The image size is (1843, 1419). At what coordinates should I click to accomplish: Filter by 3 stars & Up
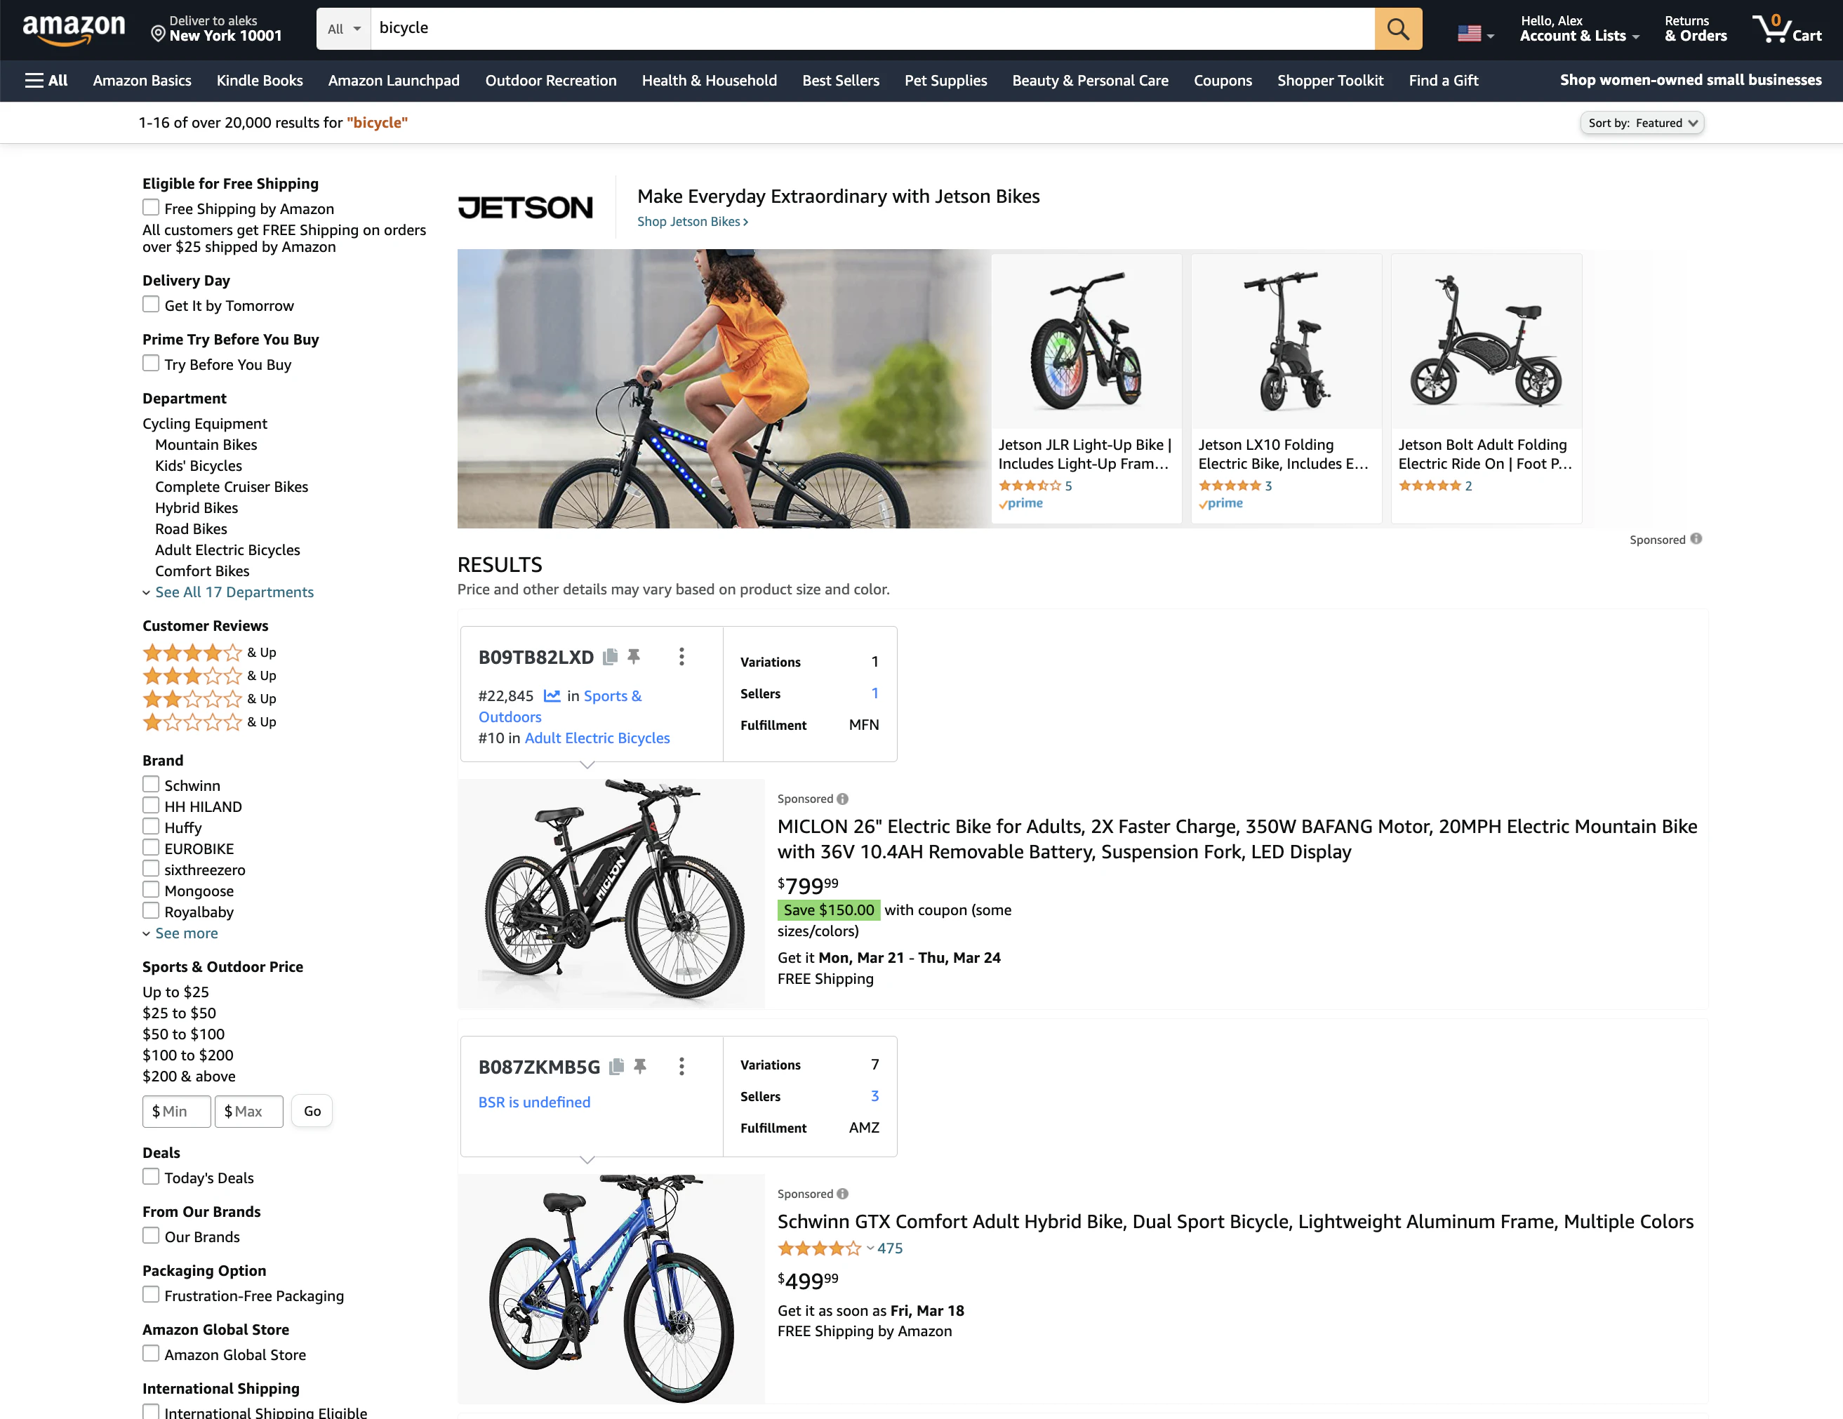tap(209, 675)
